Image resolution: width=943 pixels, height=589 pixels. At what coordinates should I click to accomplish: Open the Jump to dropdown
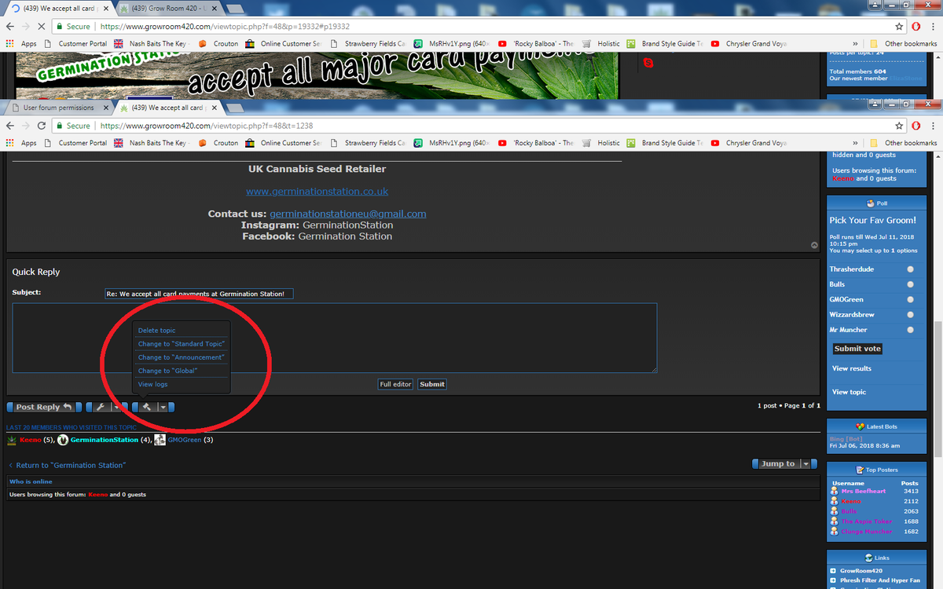pos(778,464)
